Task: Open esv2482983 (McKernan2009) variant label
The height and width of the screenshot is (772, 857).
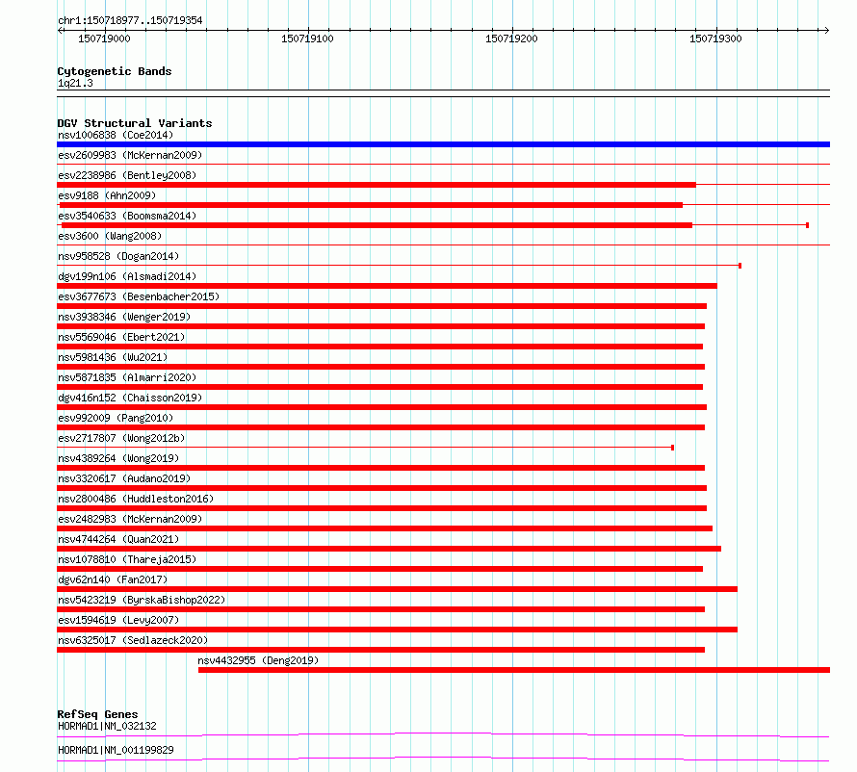Action: pos(130,519)
